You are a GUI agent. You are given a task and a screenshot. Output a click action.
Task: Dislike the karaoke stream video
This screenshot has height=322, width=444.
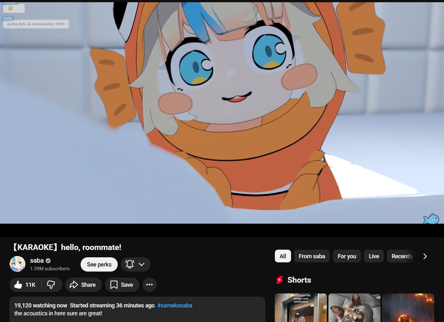(x=51, y=285)
